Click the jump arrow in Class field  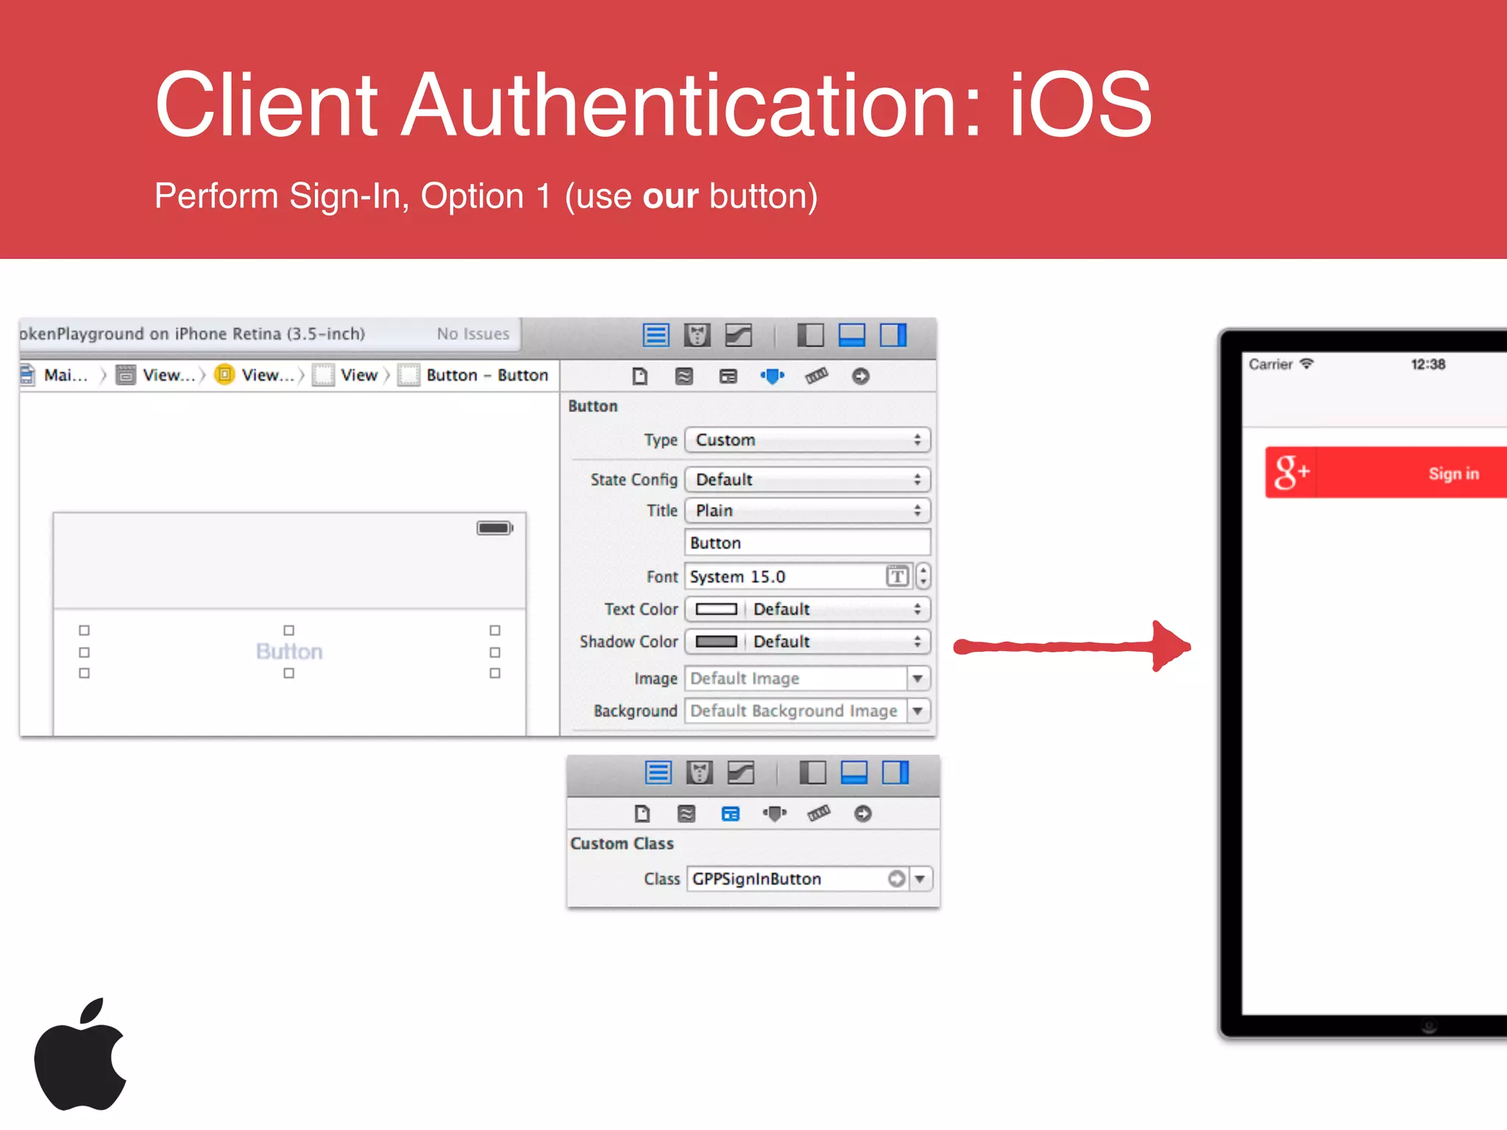tap(896, 878)
